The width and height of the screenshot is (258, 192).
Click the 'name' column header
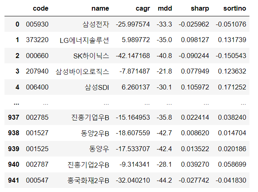(100, 8)
